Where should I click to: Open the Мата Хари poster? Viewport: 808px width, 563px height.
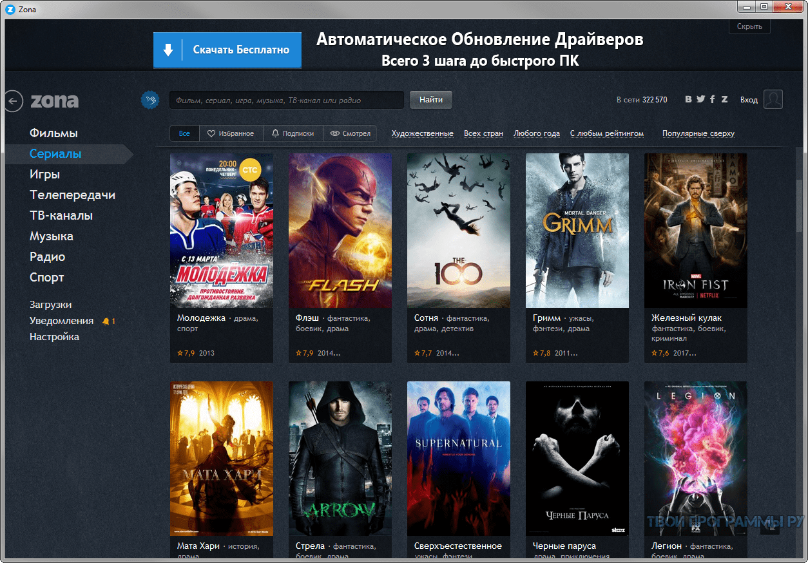(222, 459)
